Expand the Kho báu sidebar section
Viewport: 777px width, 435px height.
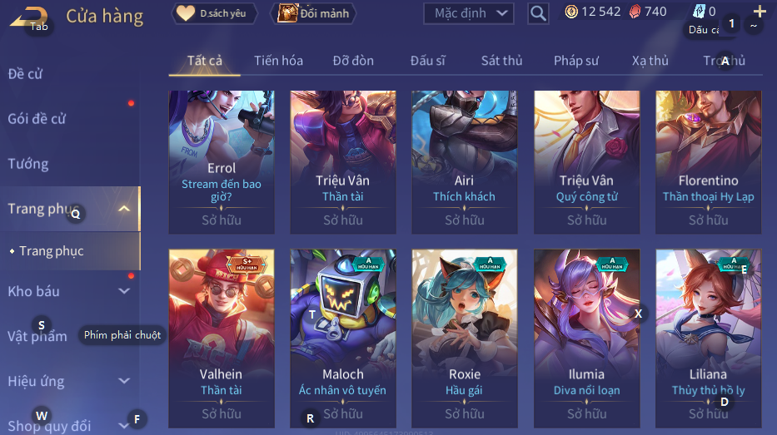(x=124, y=291)
